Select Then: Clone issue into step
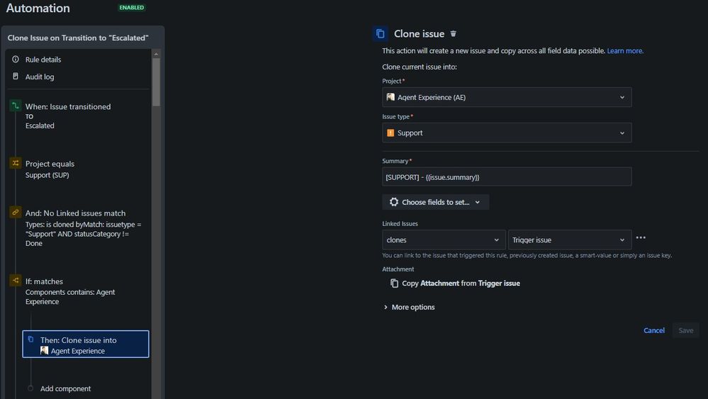Screen dimensions: 708x399 pyautogui.click(x=85, y=344)
